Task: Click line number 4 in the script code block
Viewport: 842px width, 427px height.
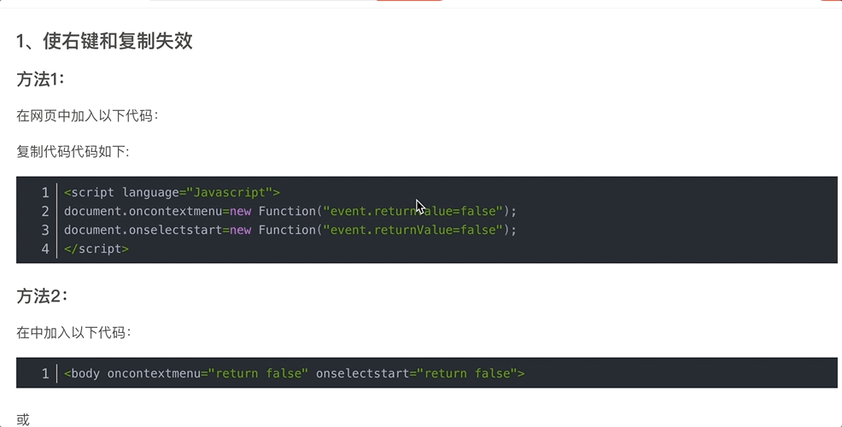Action: tap(45, 249)
